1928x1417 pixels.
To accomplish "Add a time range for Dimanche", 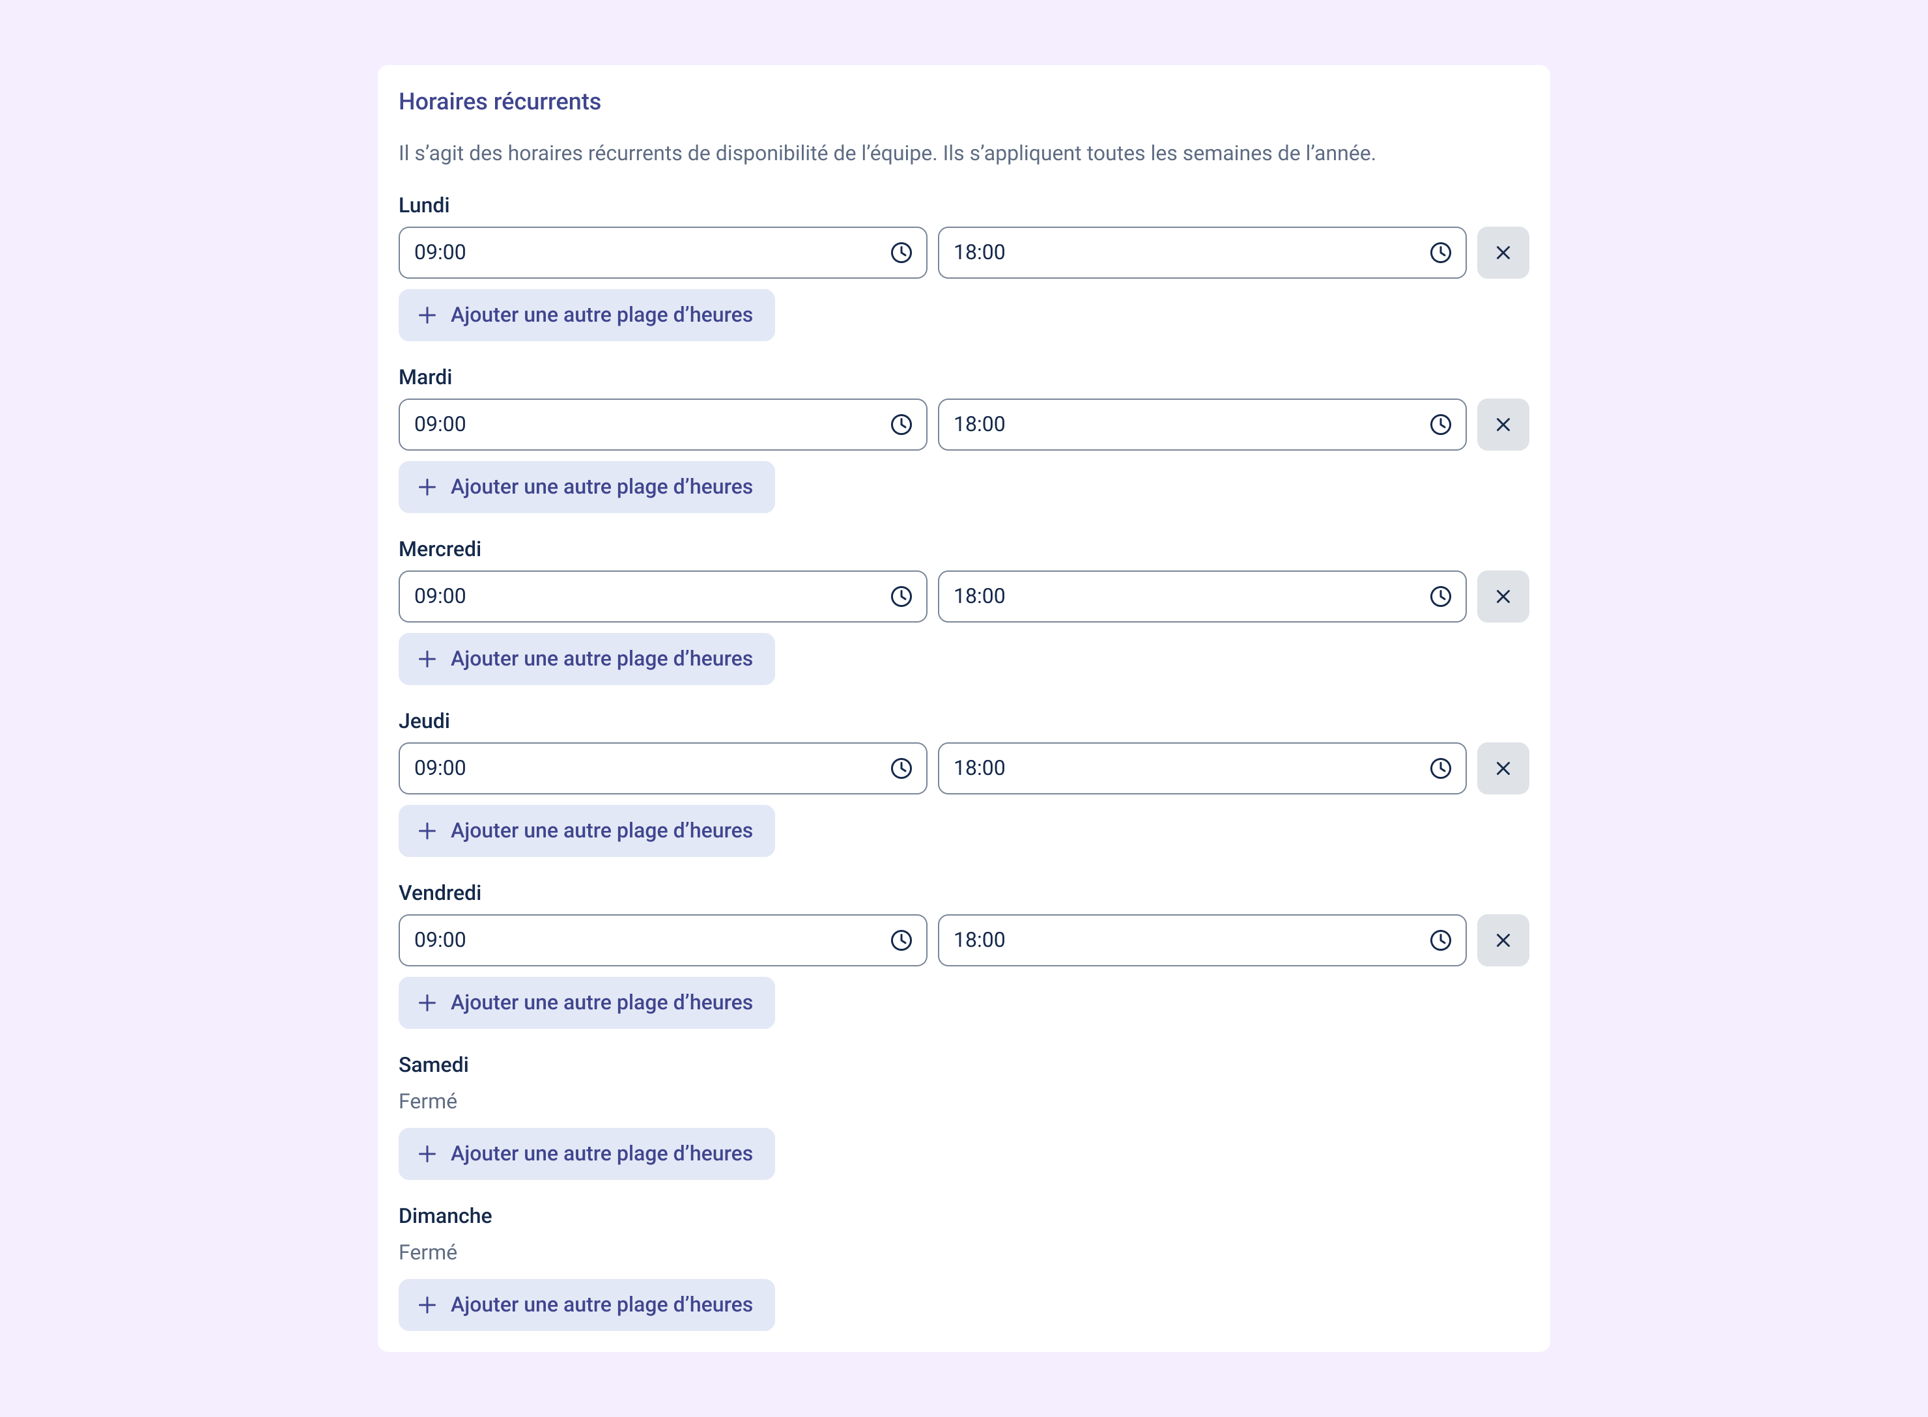I will (x=586, y=1304).
